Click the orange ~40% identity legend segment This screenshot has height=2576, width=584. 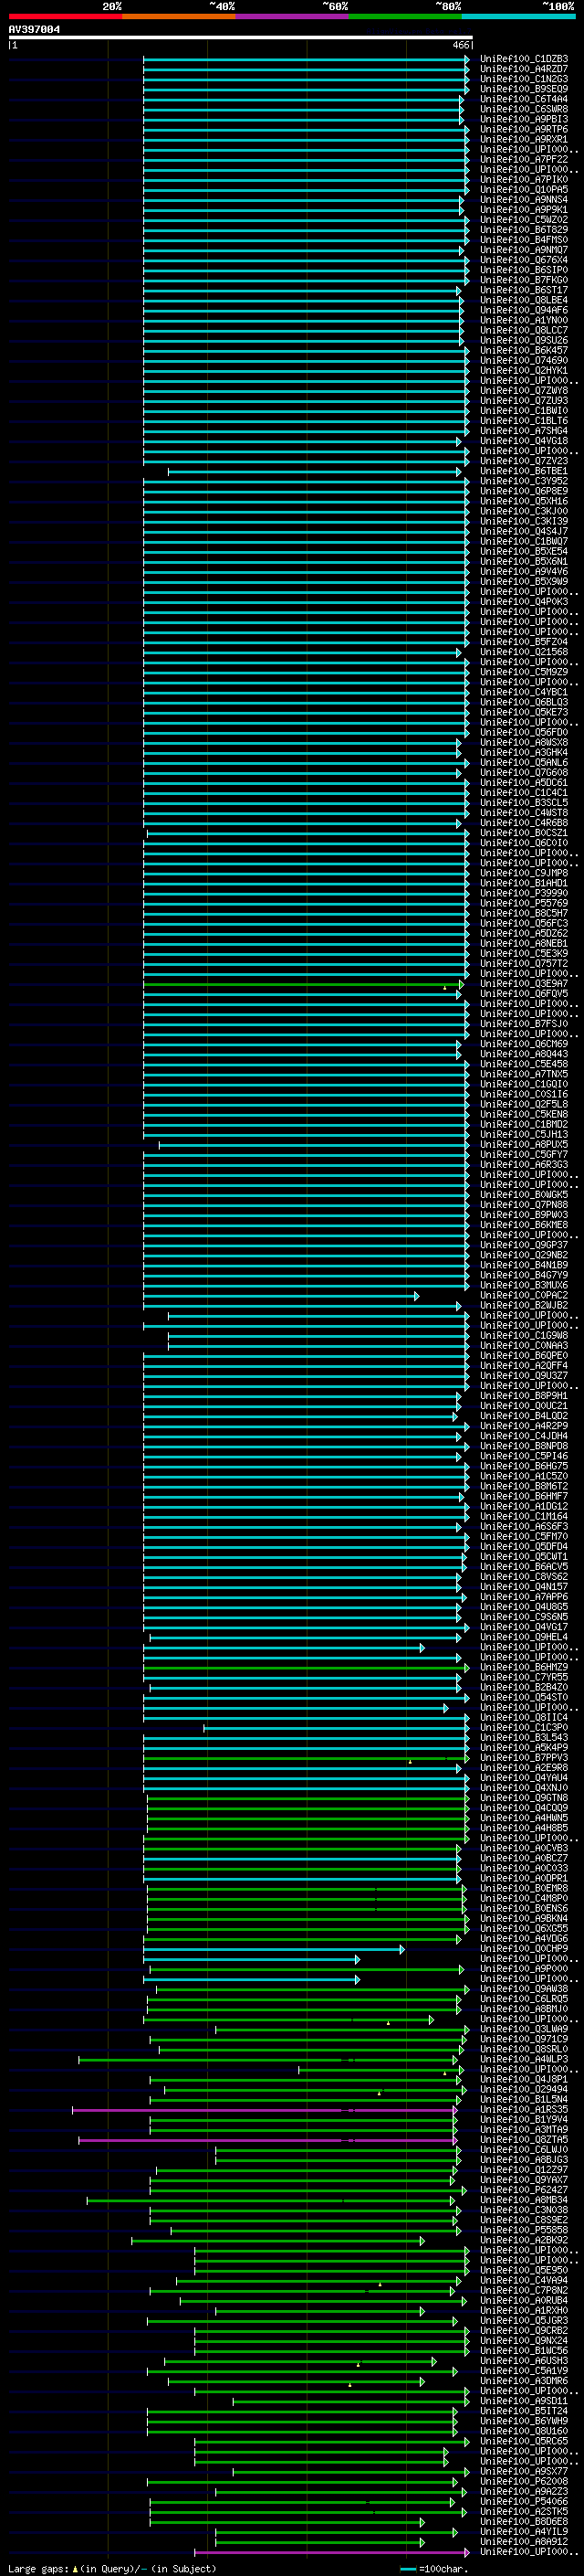pos(179,16)
